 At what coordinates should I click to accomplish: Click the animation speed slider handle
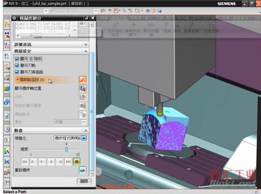pyautogui.click(x=66, y=149)
